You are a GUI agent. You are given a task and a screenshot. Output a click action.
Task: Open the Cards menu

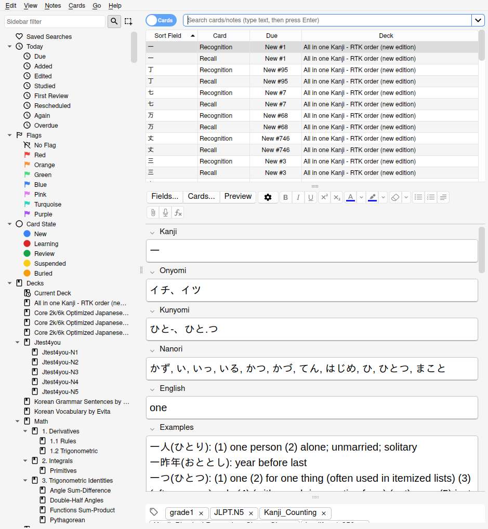77,6
